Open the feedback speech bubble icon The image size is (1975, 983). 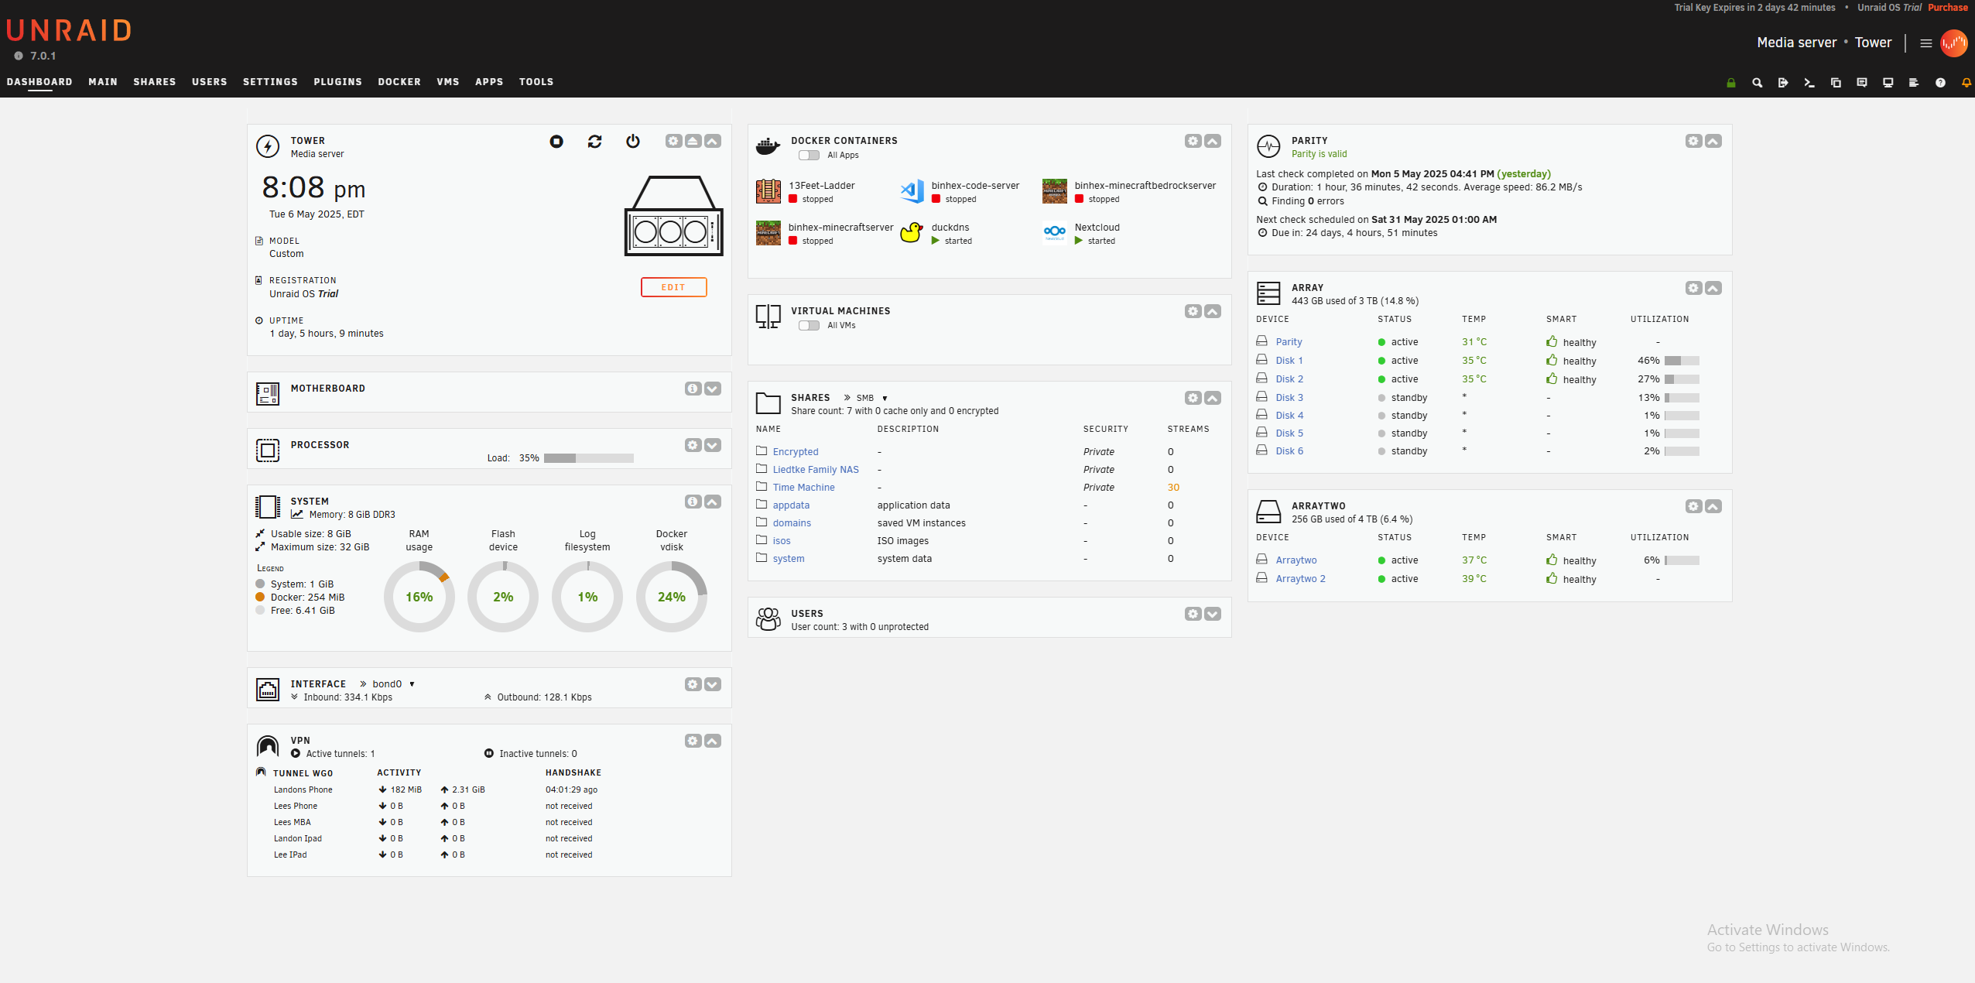click(1862, 83)
